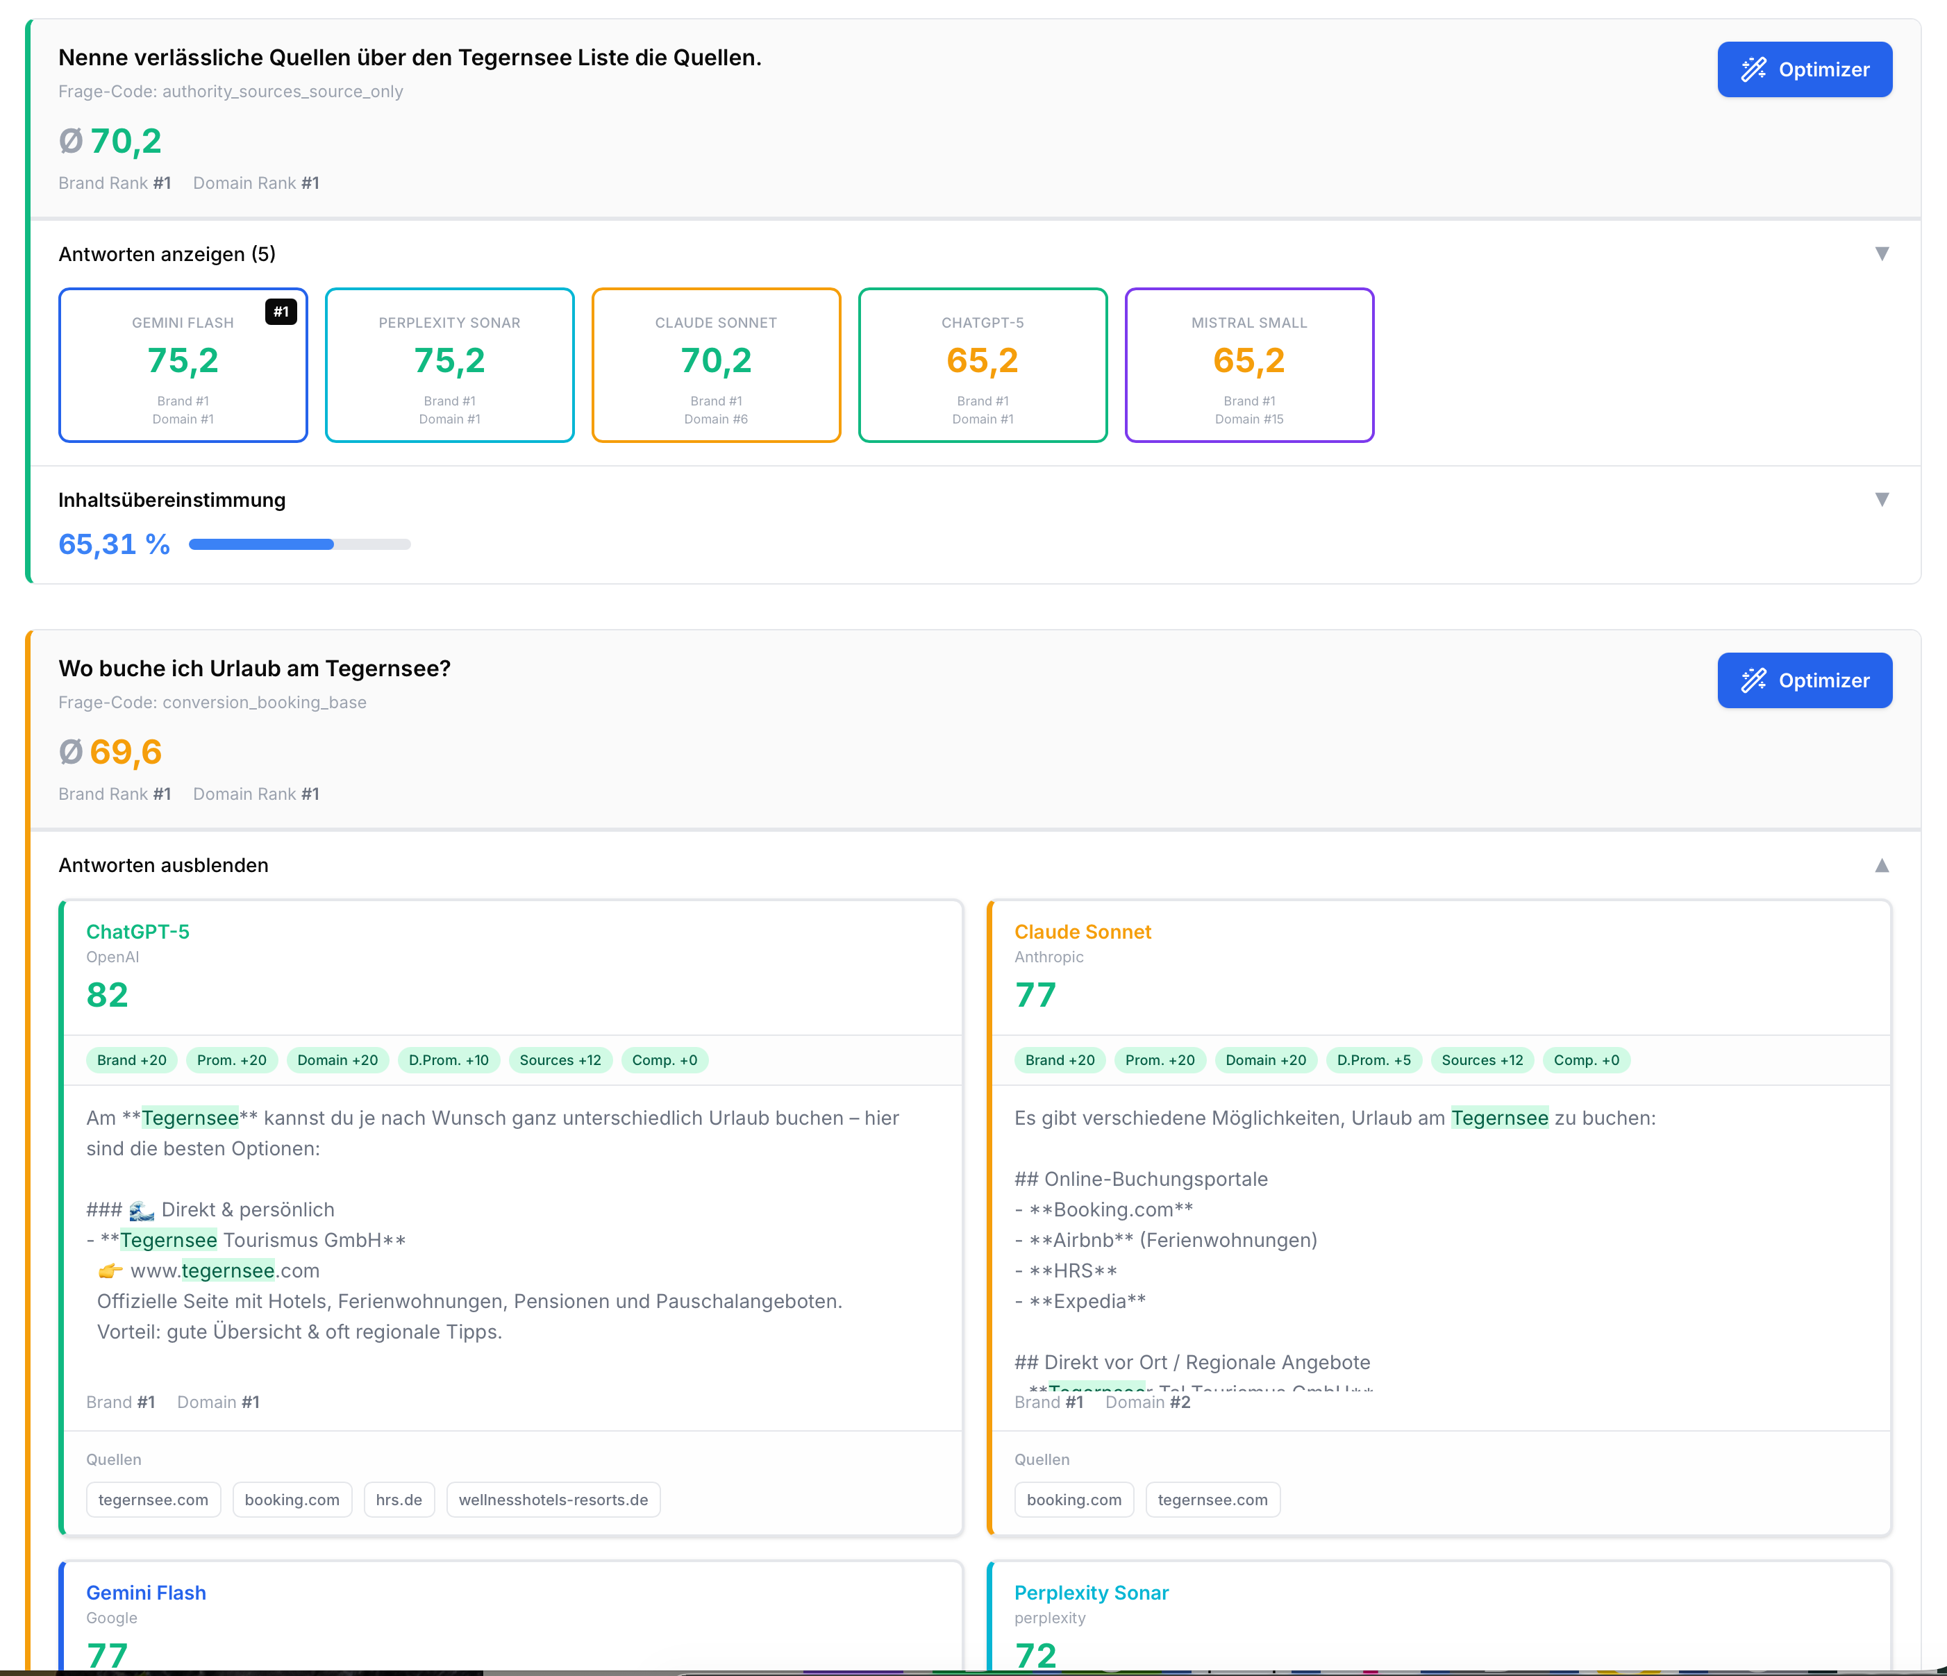Click the Brand +20 tag in ChatGPT-5 card
This screenshot has width=1947, height=1676.
click(x=131, y=1059)
